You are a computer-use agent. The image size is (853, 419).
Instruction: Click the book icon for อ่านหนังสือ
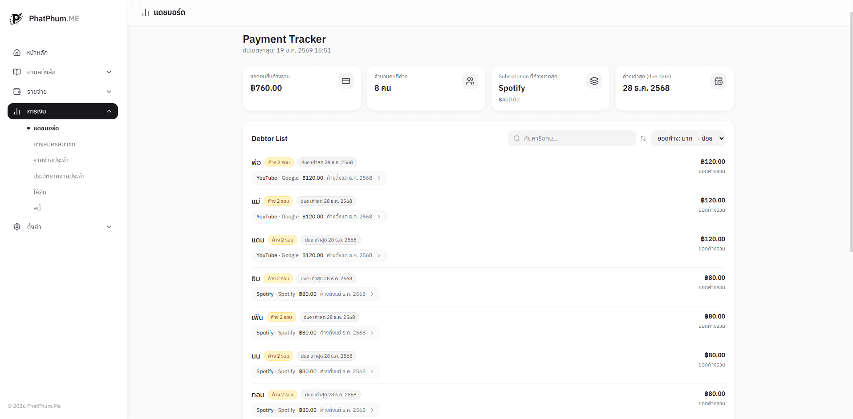(17, 72)
